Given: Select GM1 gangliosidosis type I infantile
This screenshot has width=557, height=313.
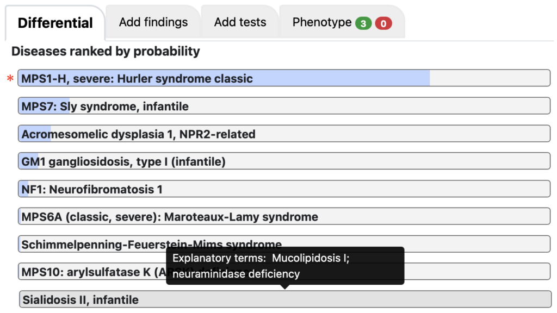Looking at the screenshot, I should (284, 161).
